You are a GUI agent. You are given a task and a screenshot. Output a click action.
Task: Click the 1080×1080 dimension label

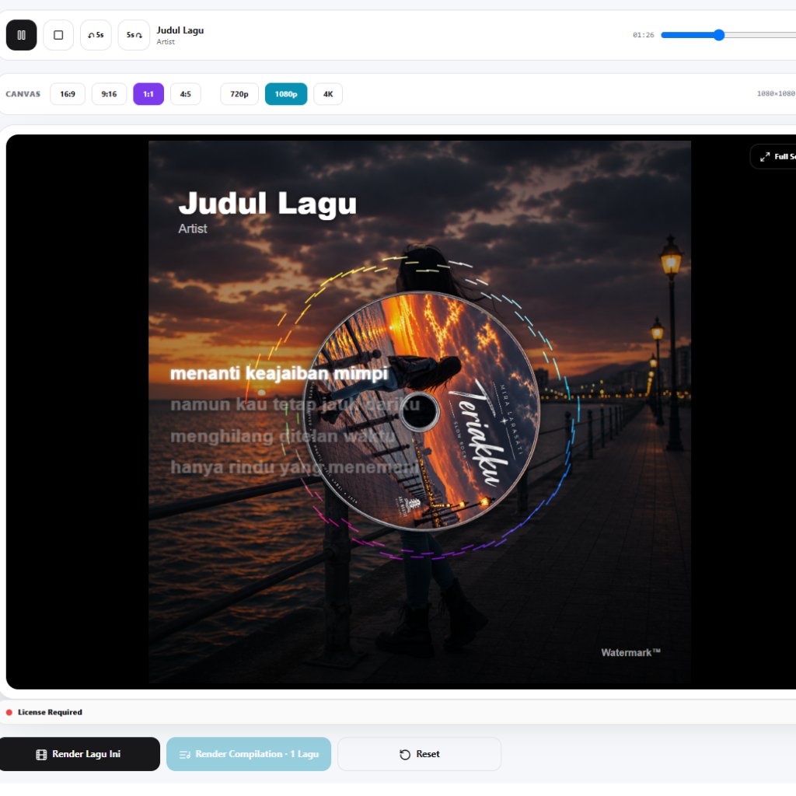pos(776,93)
